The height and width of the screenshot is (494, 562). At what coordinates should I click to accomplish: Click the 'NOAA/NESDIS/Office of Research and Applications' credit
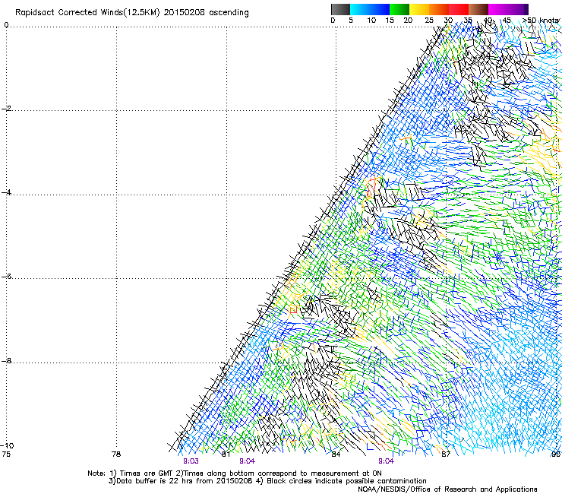point(447,489)
